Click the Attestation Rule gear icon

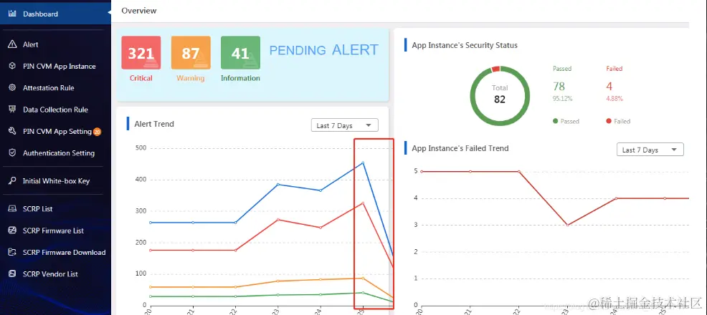point(13,88)
